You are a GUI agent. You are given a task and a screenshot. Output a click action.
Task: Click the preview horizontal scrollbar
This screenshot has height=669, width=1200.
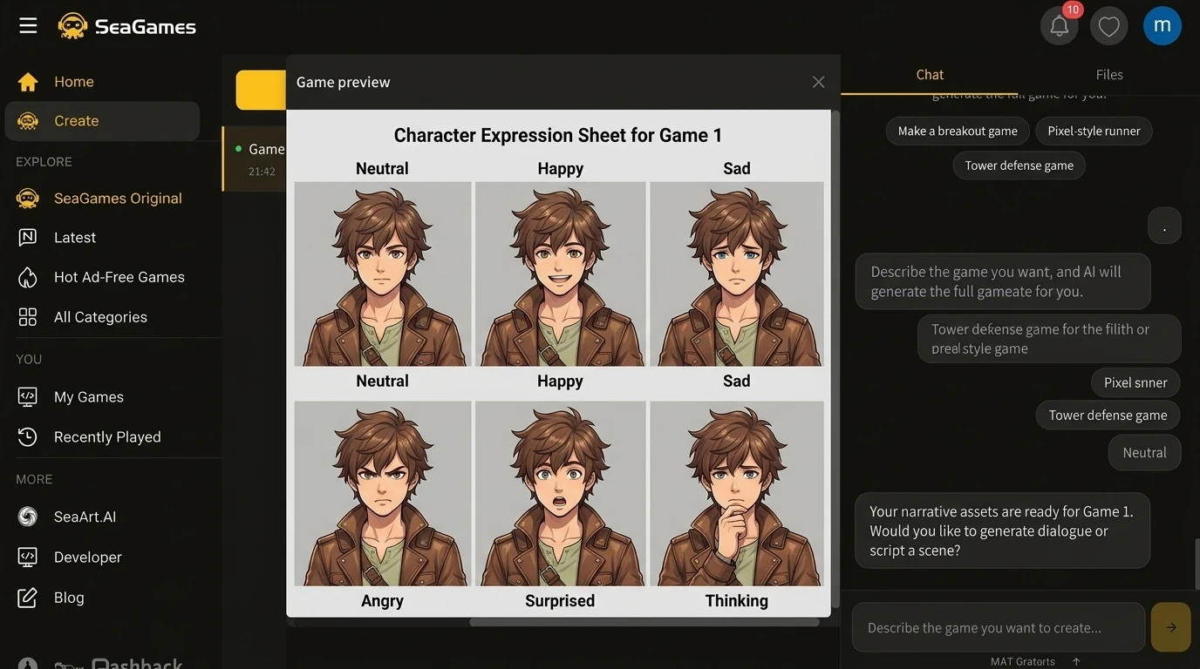pos(644,622)
